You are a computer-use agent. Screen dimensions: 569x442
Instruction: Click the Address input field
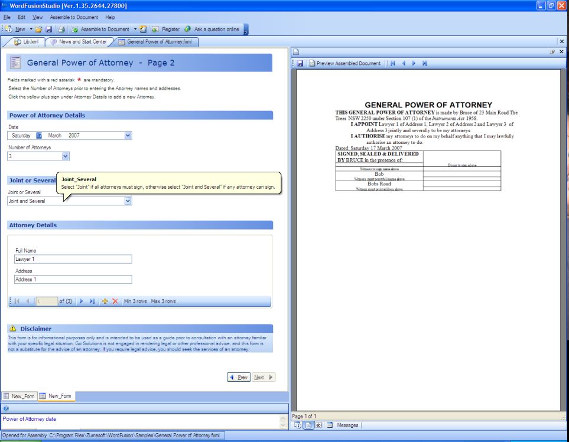[73, 279]
